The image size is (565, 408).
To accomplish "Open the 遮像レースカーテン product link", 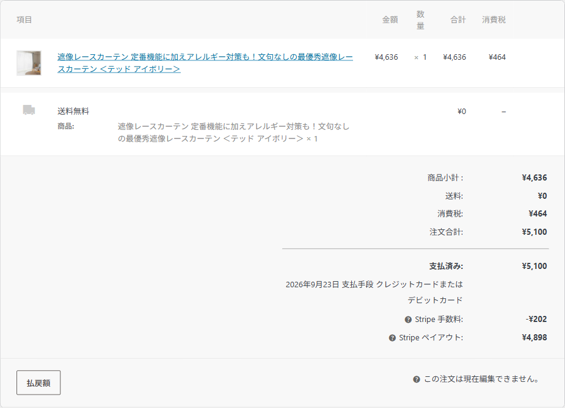I will coord(205,63).
